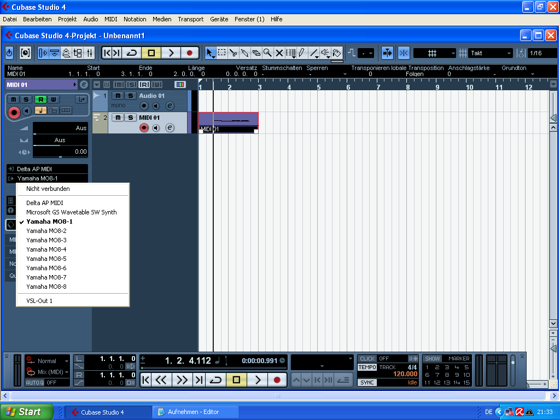
Task: Toggle Write automation in Inspector
Action: pyautogui.click(x=53, y=100)
